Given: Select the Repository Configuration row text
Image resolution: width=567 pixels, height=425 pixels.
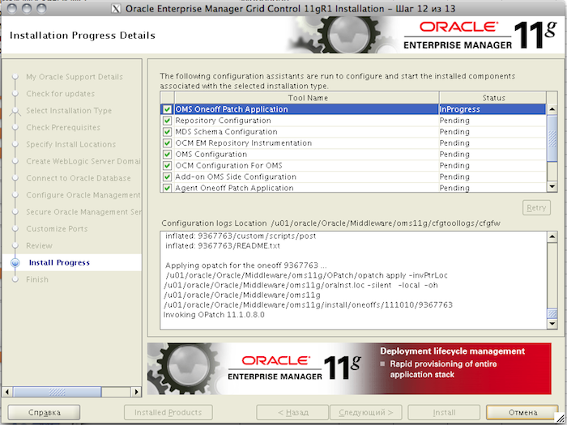Looking at the screenshot, I should [223, 121].
